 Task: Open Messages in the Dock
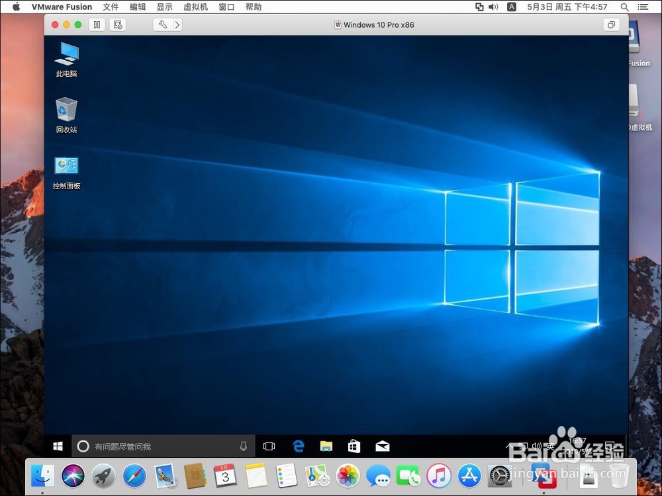(x=378, y=475)
